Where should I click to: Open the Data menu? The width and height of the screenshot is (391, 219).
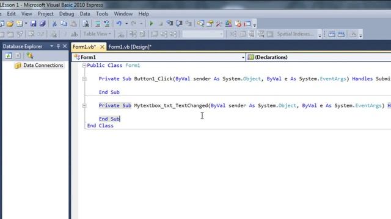point(85,14)
